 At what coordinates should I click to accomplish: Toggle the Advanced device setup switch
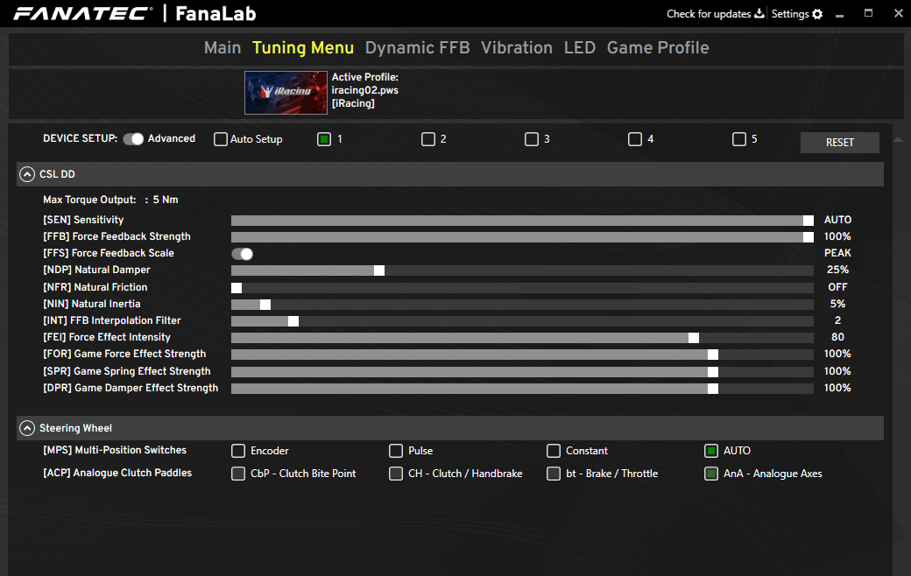click(x=133, y=139)
